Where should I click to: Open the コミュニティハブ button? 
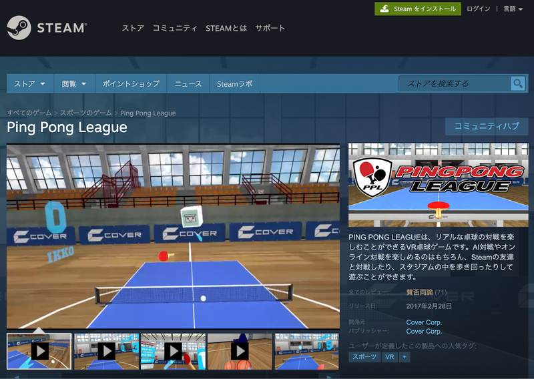[487, 126]
